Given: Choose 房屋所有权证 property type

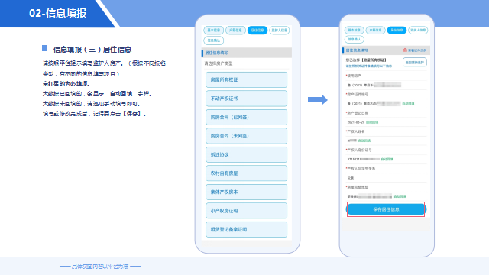Looking at the screenshot, I should tap(246, 79).
